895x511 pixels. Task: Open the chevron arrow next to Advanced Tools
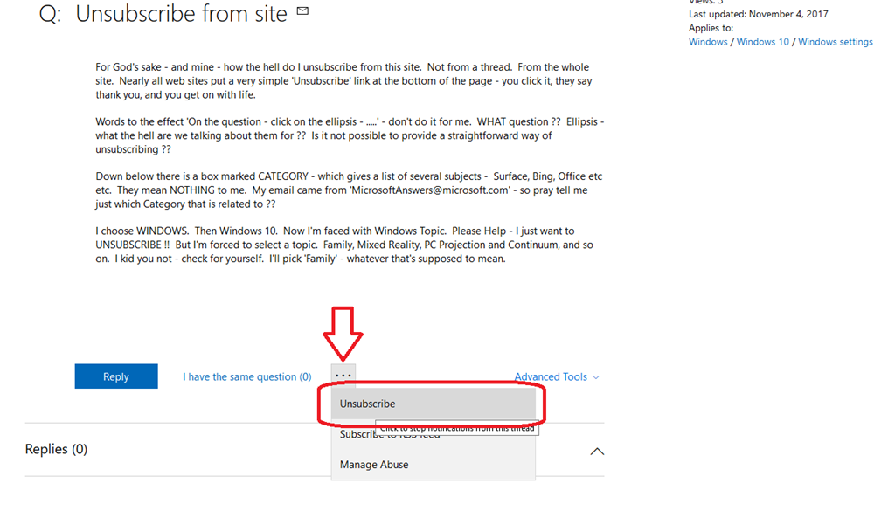595,377
